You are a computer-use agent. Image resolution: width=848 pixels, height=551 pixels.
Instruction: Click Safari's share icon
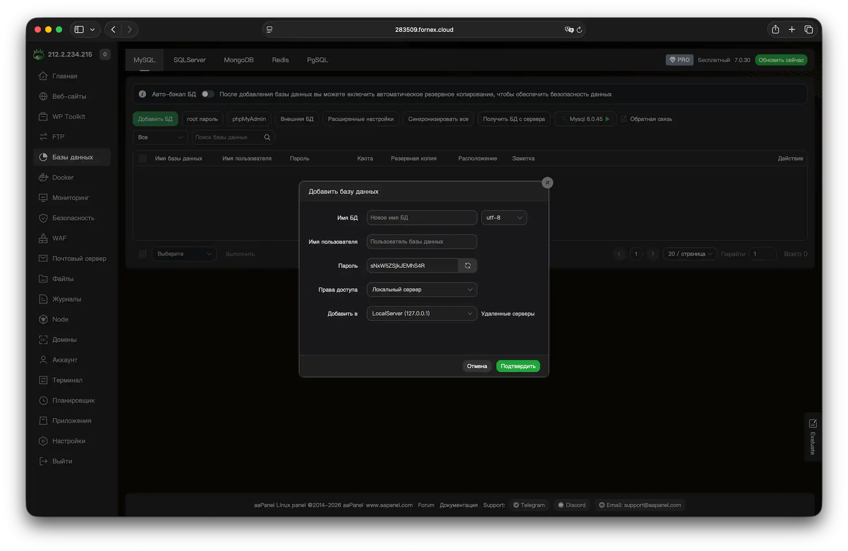tap(776, 30)
